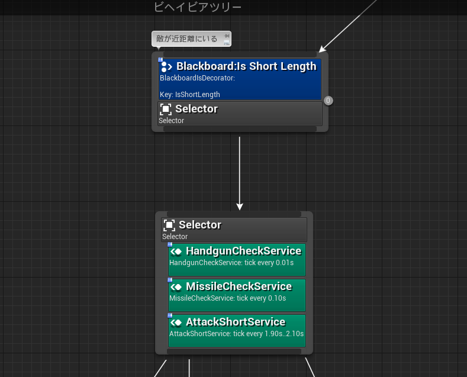Click the blue blueprint marker on AttackShortService
The image size is (467, 377).
click(170, 315)
